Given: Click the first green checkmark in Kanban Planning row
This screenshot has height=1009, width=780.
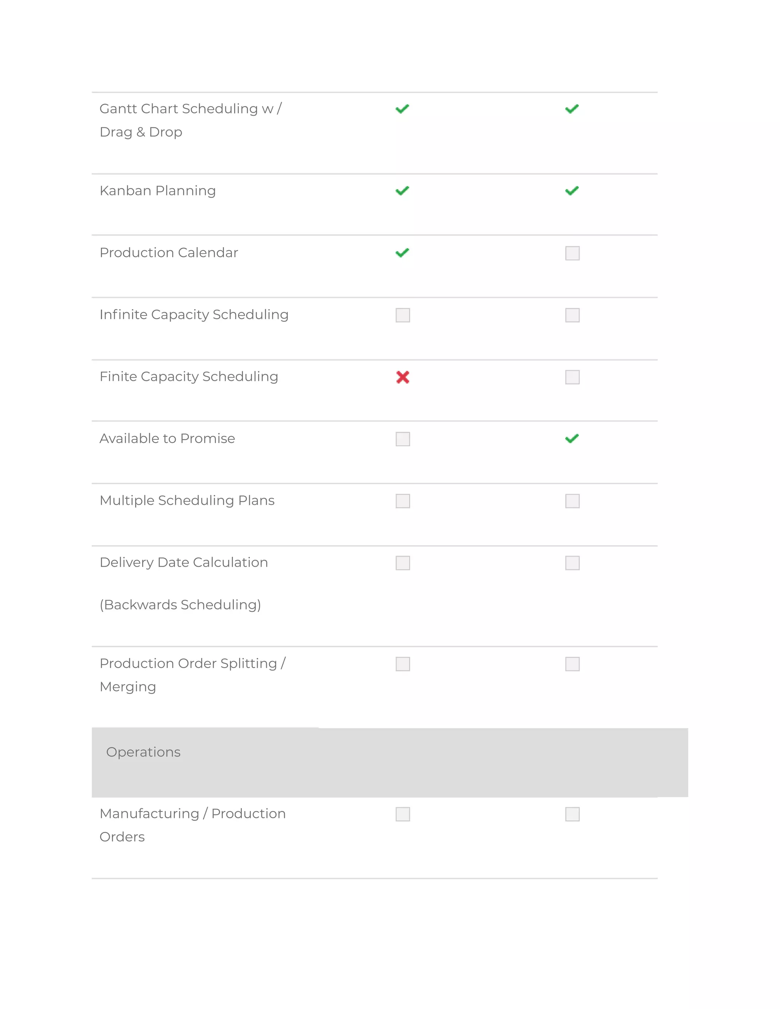Looking at the screenshot, I should click(x=403, y=191).
